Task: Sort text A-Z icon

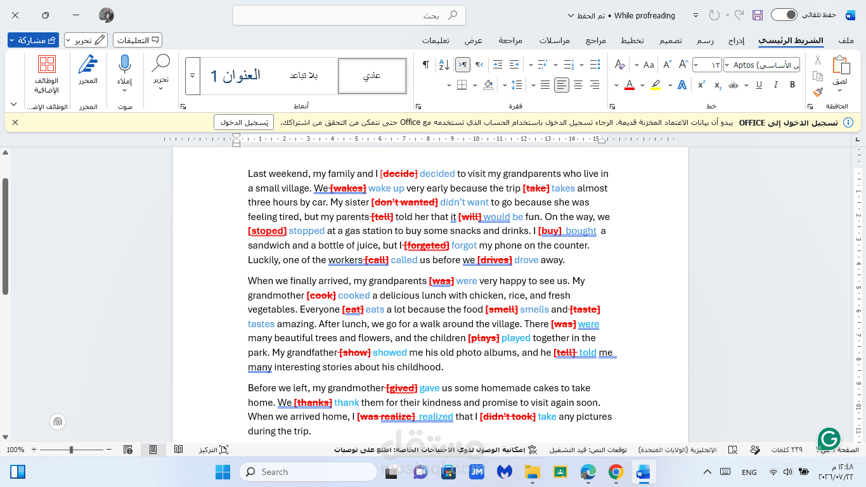Action: pos(444,65)
